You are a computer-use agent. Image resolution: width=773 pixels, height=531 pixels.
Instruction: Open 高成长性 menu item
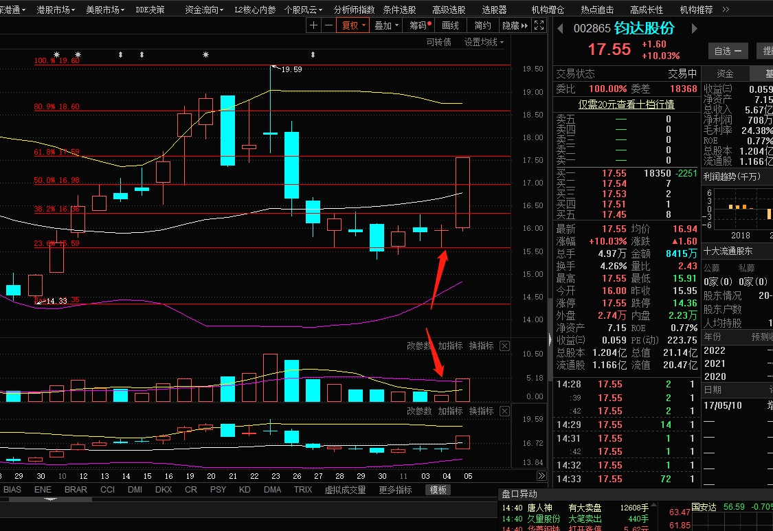[x=647, y=10]
